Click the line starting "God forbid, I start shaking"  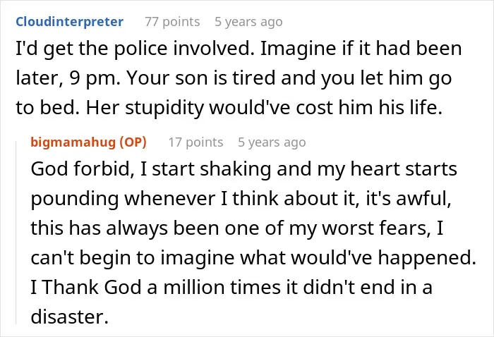coord(244,169)
